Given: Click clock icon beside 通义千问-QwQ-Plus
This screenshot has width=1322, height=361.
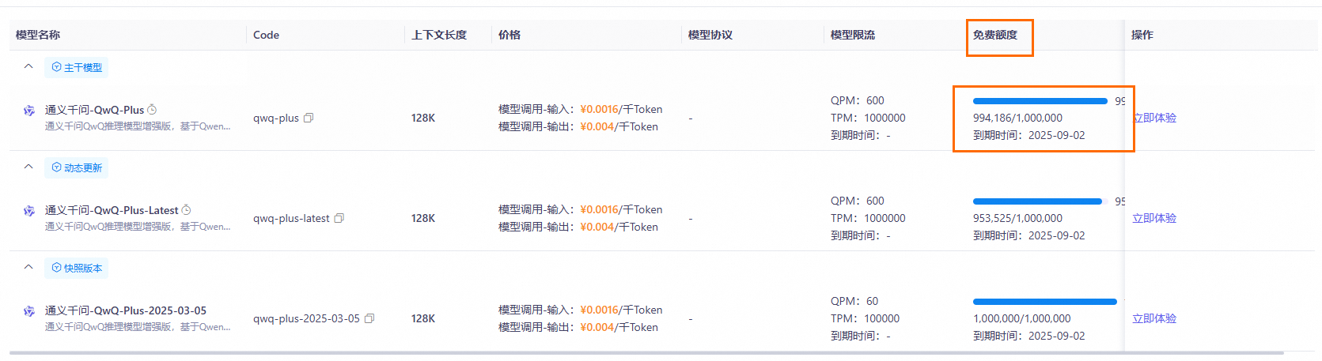Looking at the screenshot, I should point(152,110).
